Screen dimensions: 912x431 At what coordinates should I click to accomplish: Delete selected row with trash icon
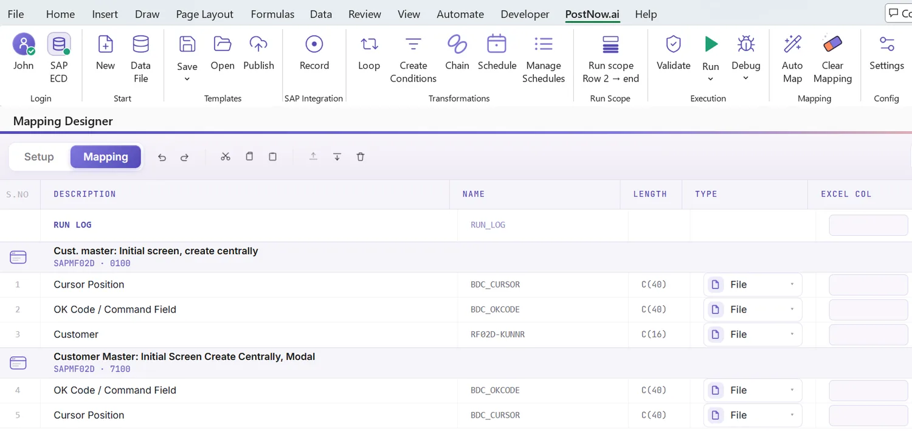pos(361,157)
